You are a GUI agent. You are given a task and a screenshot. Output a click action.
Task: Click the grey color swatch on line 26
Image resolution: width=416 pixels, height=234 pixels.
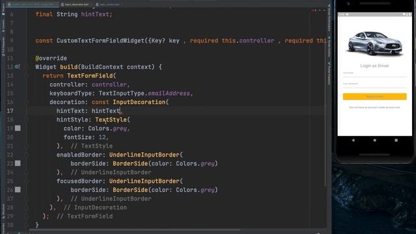coord(18,190)
